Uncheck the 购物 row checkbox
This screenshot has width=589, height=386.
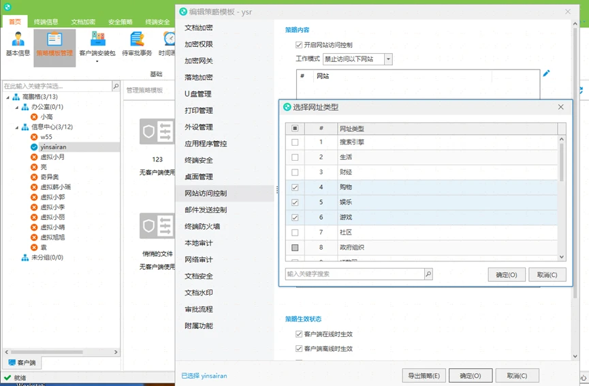pyautogui.click(x=295, y=187)
